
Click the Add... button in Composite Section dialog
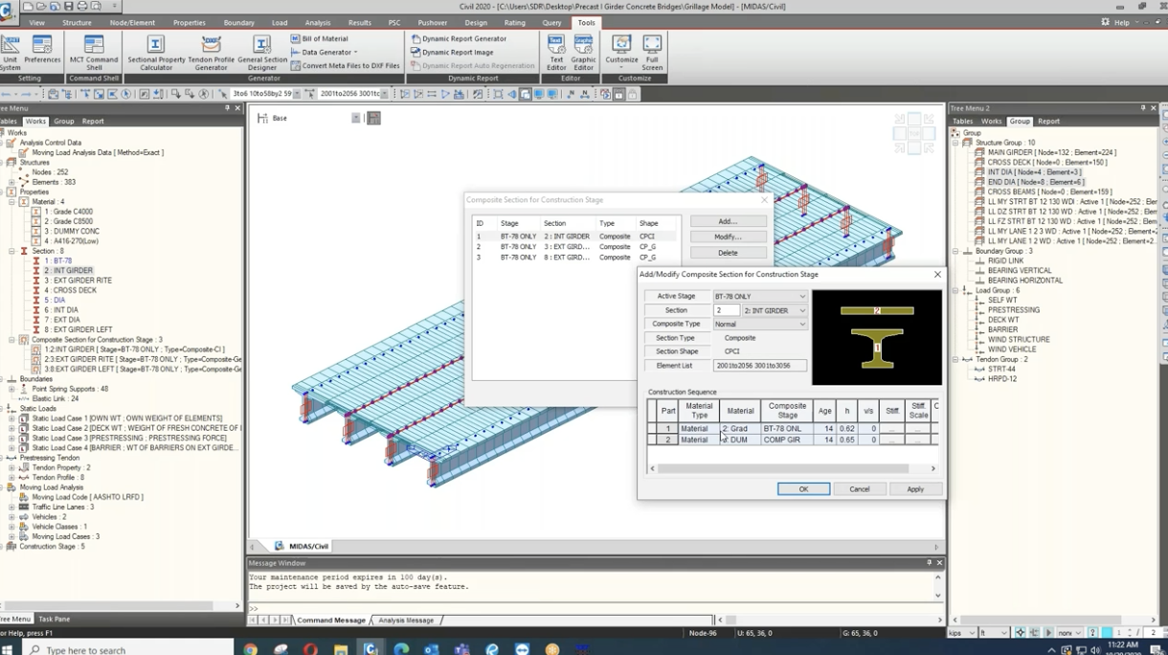[728, 221]
